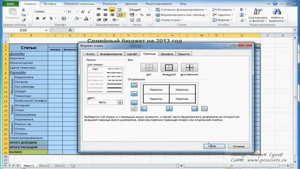Click the Excel Help question mark icon
300x169 pixels.
point(275,4)
